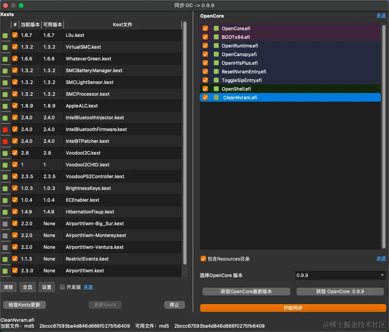Open the 来源 link beside the OpenCore heading
Screen dimensions: 389x332
(x=381, y=16)
